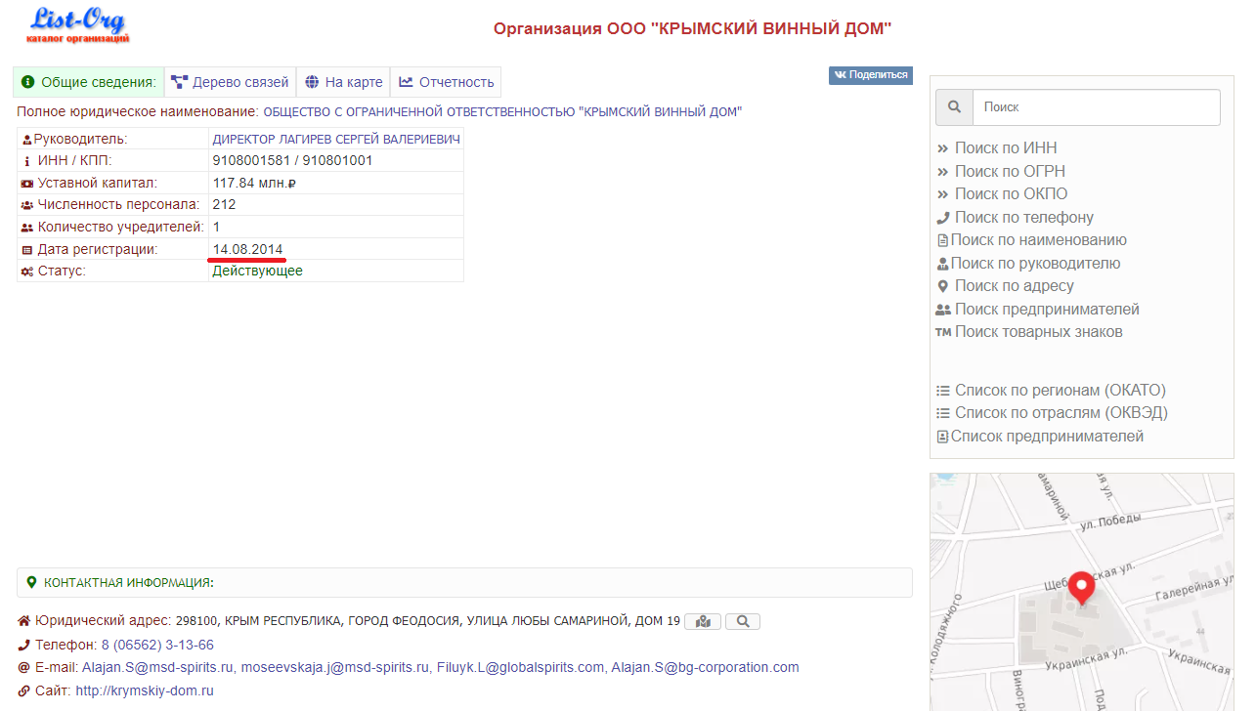Open the На карте tab
The image size is (1256, 711).
[x=343, y=82]
